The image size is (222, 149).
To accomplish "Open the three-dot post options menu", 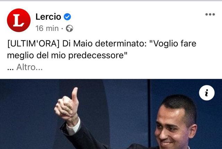I will (x=210, y=14).
